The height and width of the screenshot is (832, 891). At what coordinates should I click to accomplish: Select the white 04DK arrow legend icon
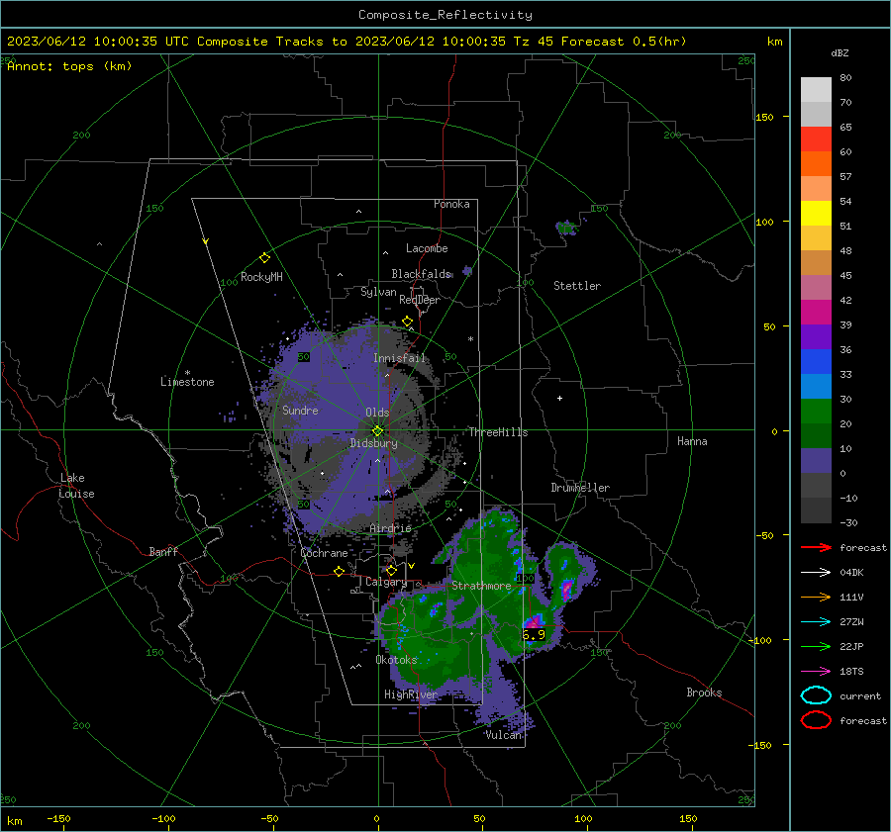tap(816, 572)
